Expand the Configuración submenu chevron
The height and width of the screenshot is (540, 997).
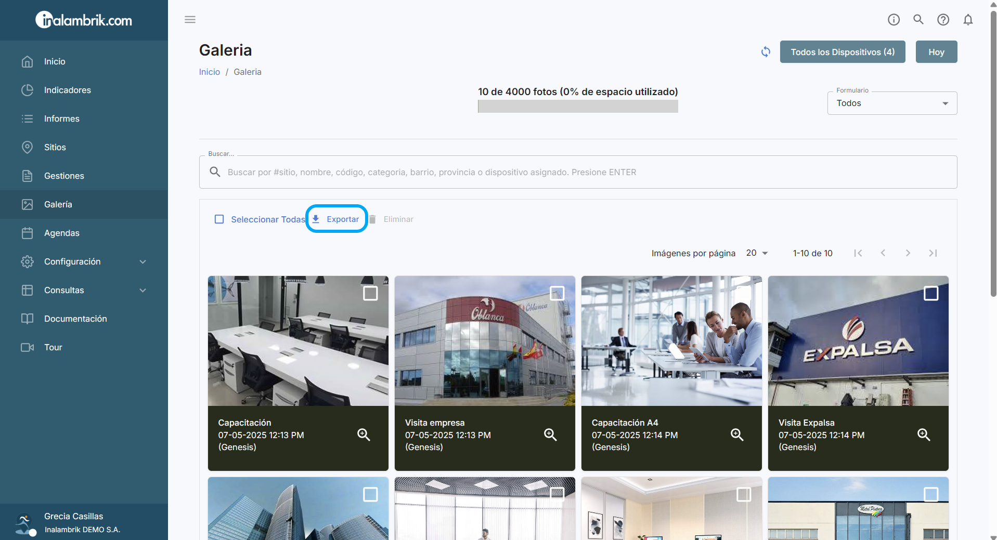[143, 261]
